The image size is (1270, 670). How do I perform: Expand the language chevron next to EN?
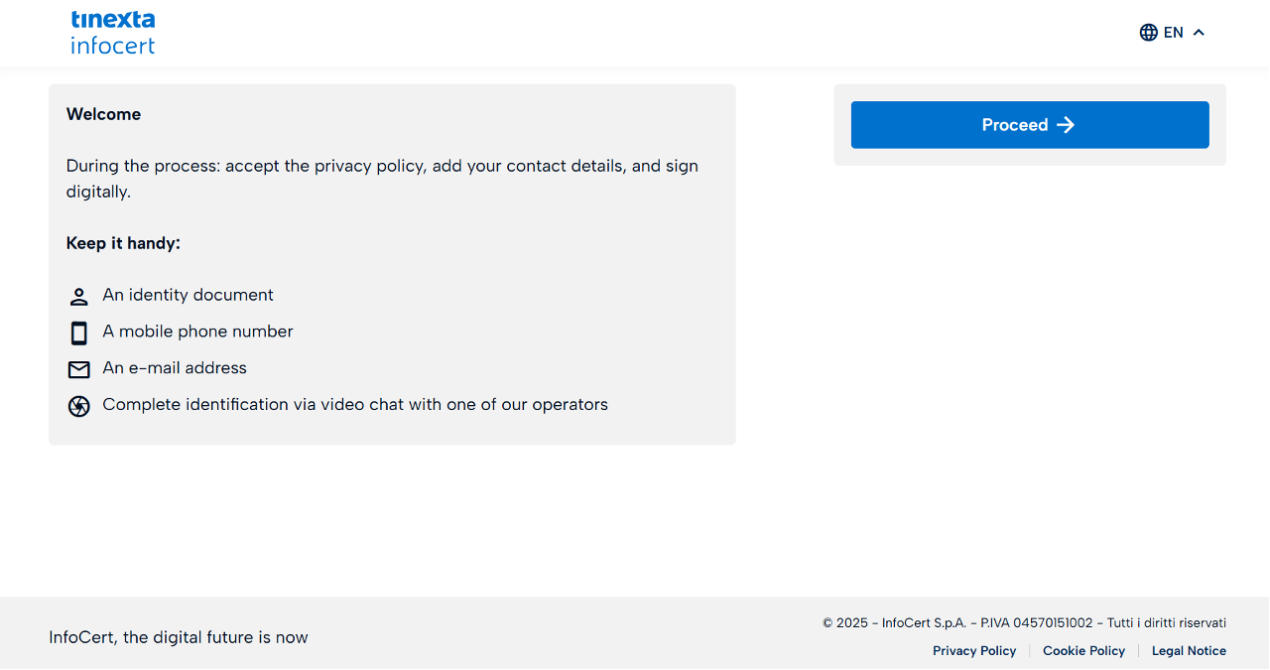(x=1199, y=33)
